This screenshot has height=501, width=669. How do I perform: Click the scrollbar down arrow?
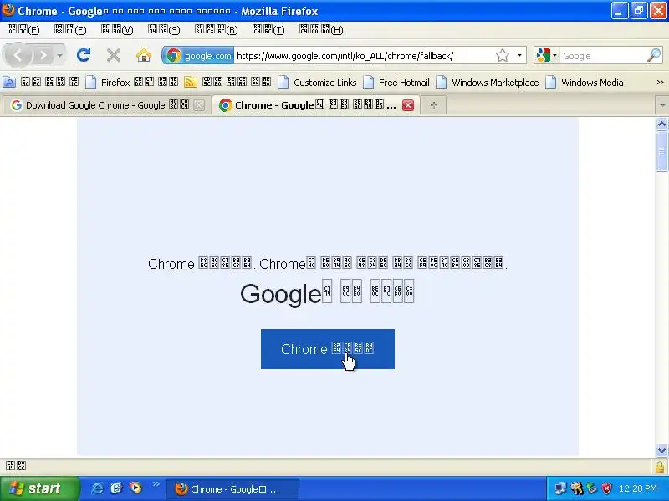[x=661, y=450]
